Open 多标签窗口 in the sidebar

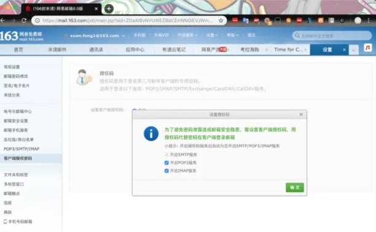[x=14, y=184]
